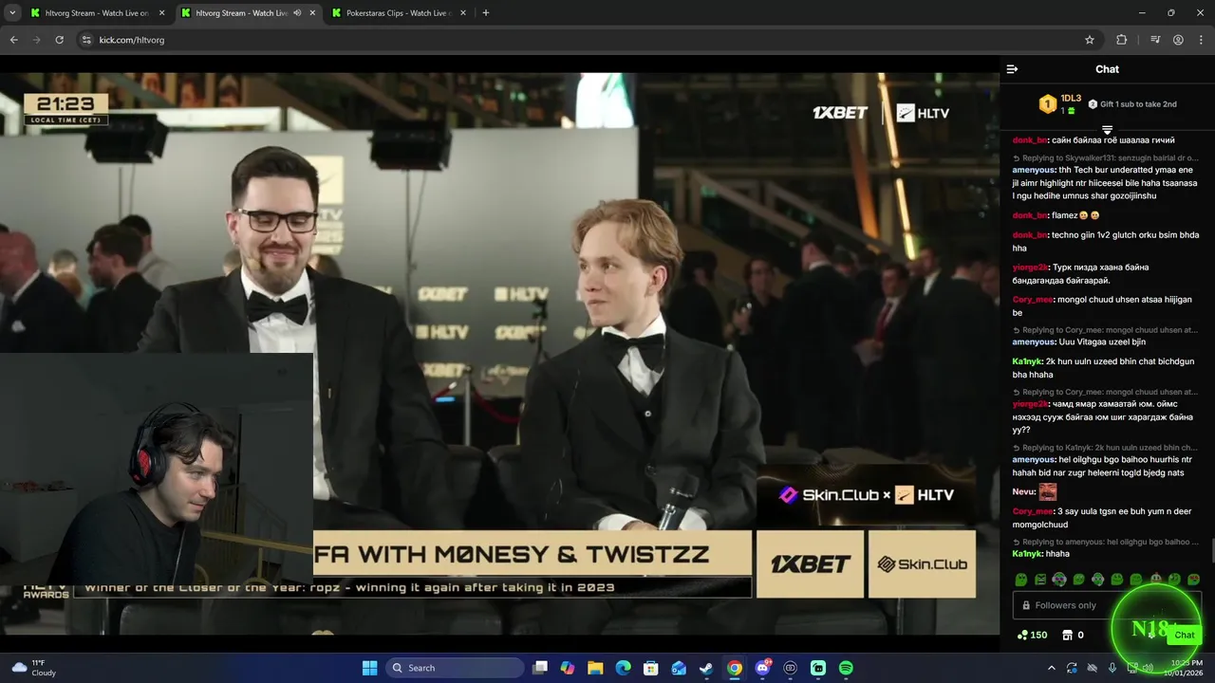This screenshot has height=683, width=1215.
Task: Open the Chrome extensions menu
Action: tap(1122, 40)
